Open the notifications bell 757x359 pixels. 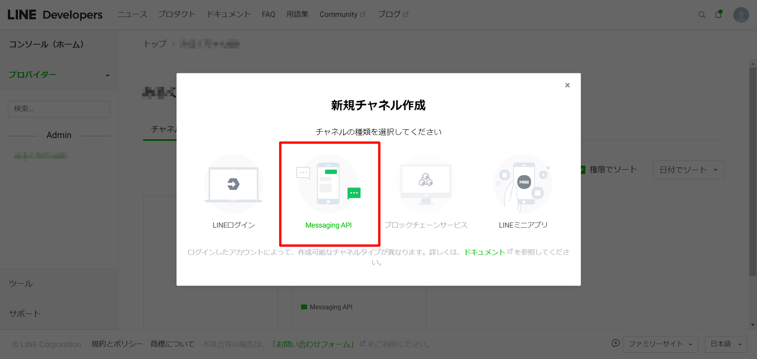tap(718, 15)
